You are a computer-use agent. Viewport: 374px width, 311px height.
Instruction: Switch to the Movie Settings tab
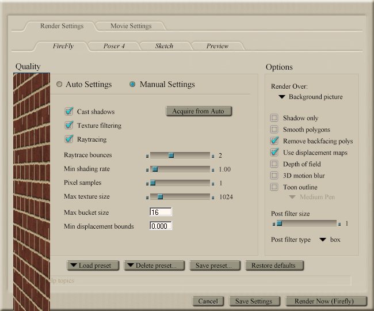[x=131, y=26]
